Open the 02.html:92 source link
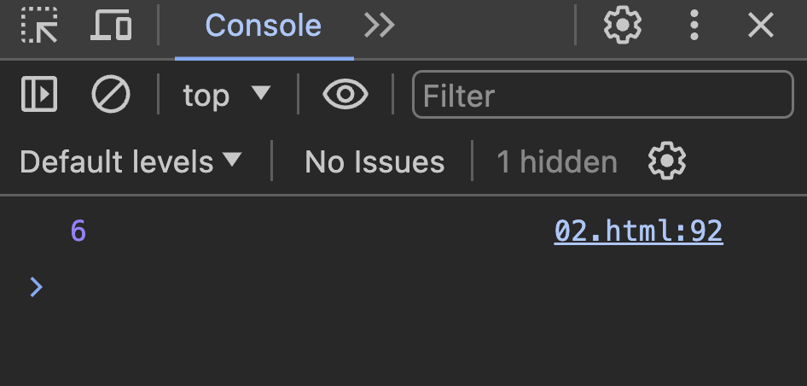Image resolution: width=807 pixels, height=386 pixels. 638,231
